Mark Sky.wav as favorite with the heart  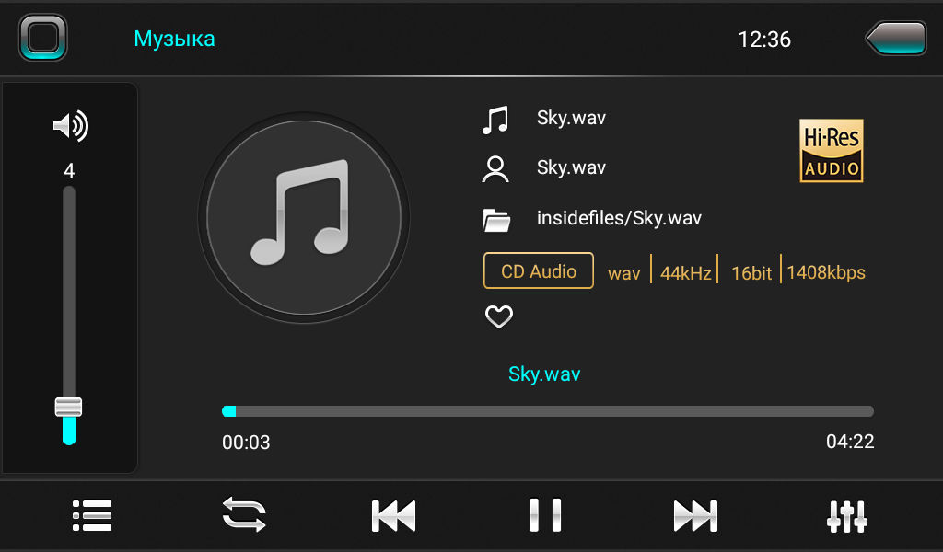(499, 316)
